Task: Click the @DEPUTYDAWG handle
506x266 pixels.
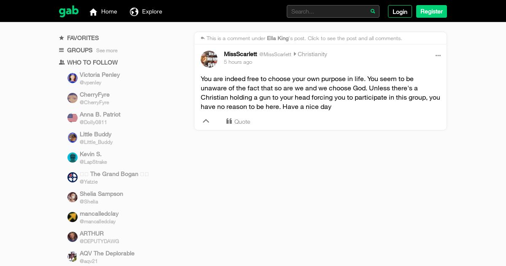Action: point(100,242)
